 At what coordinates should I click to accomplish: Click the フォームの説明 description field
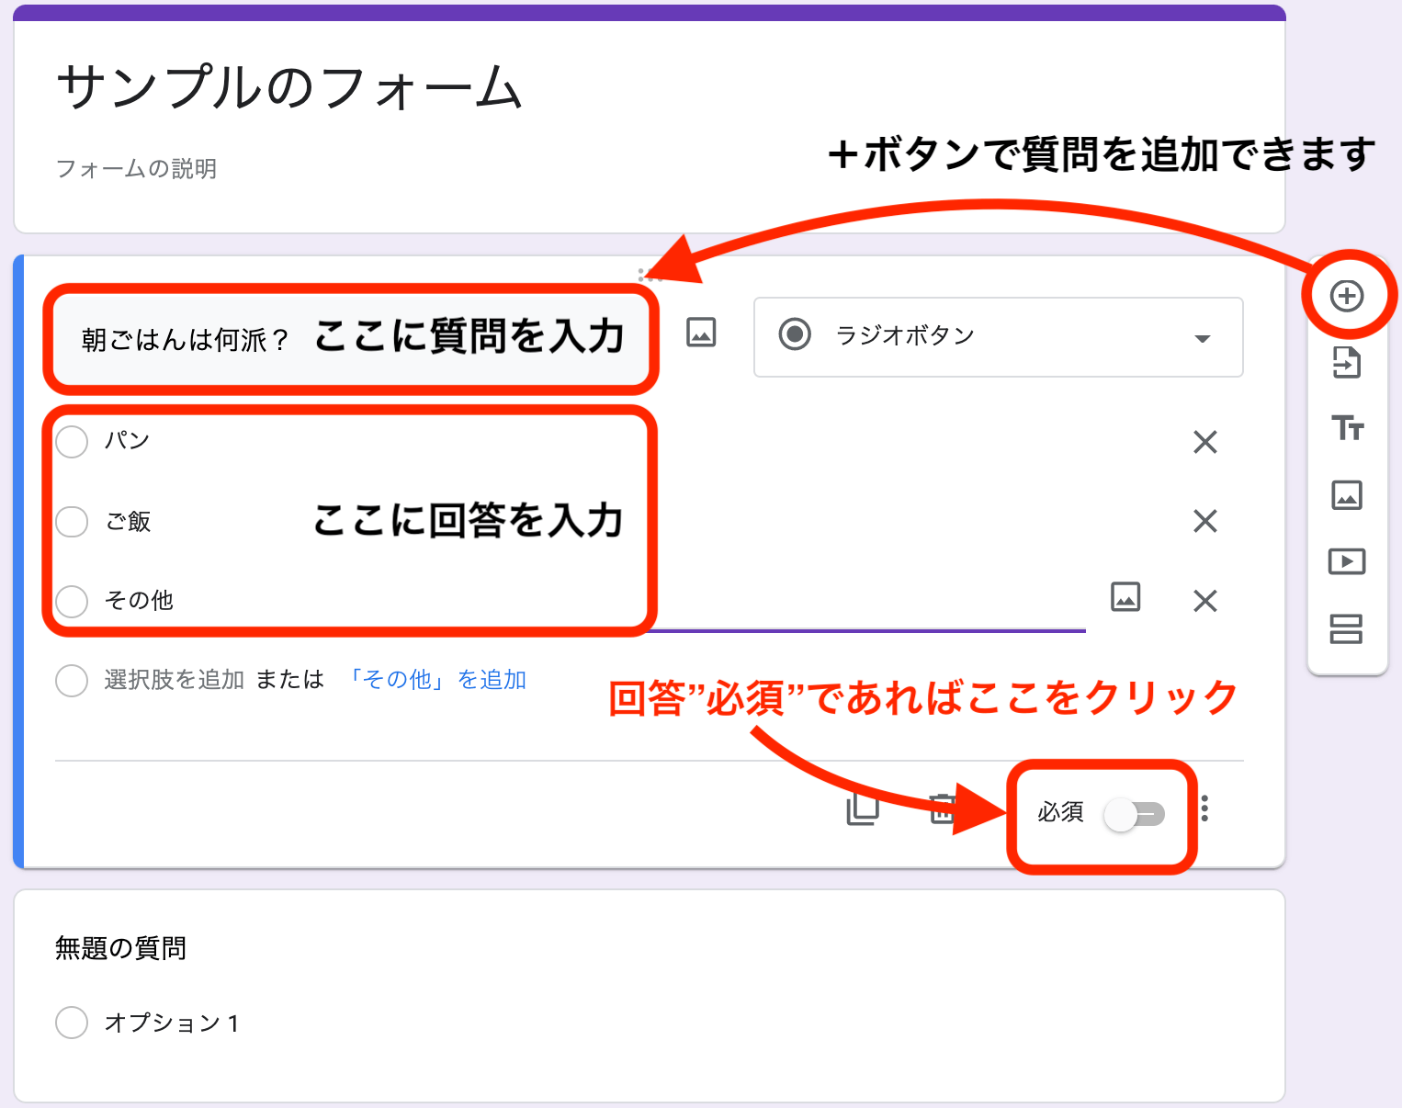coord(135,168)
